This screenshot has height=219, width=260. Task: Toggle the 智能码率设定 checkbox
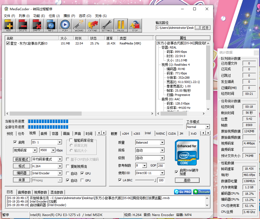(71, 140)
